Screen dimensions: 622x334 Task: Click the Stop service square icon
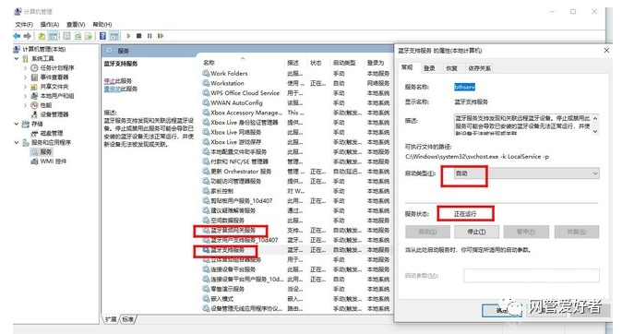tap(138, 36)
